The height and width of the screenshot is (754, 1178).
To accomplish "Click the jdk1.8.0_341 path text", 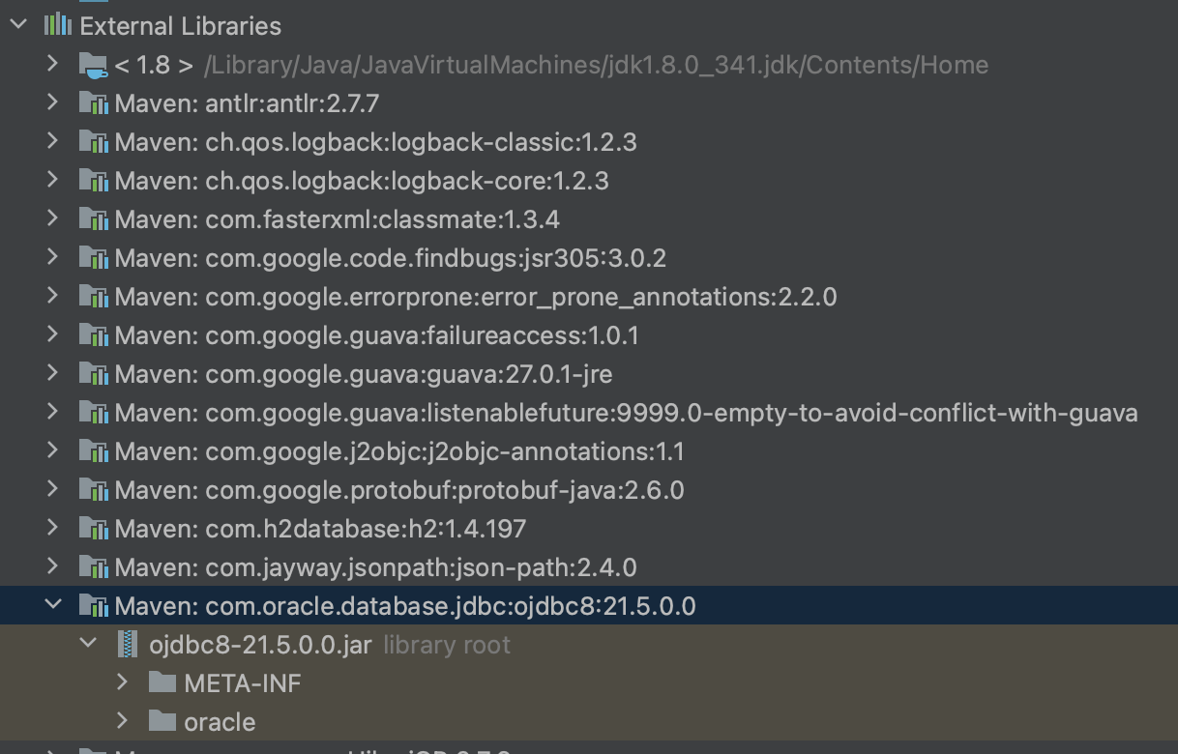I will tap(597, 65).
